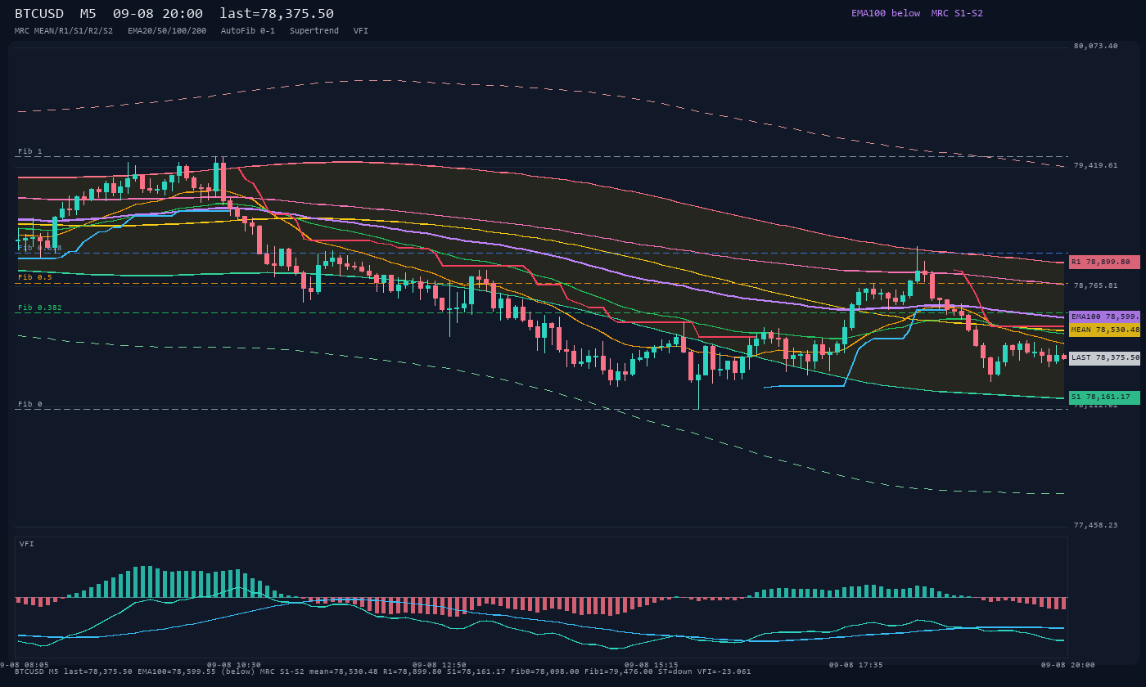Click the LAST 78,375.50 price tag

[x=1104, y=357]
